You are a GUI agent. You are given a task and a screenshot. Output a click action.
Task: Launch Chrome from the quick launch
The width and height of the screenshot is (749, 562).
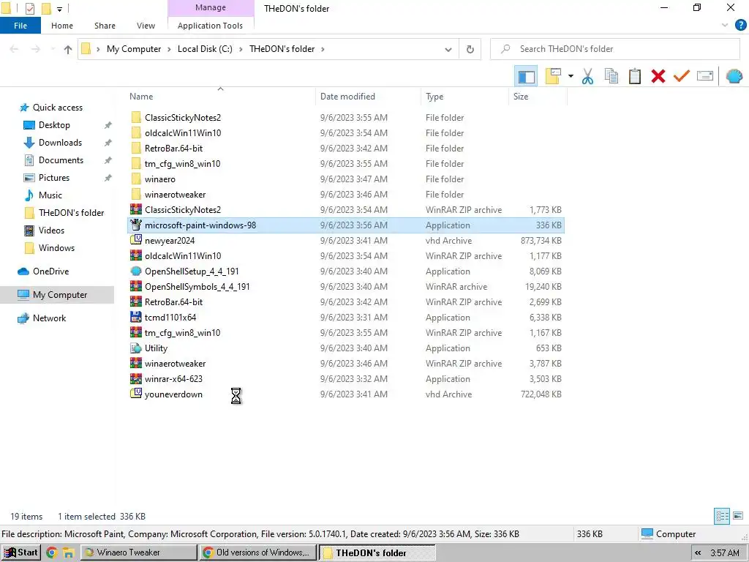click(52, 553)
